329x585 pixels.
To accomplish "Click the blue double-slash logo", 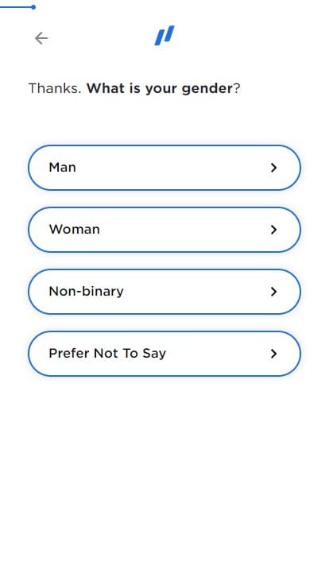I will 164,36.
